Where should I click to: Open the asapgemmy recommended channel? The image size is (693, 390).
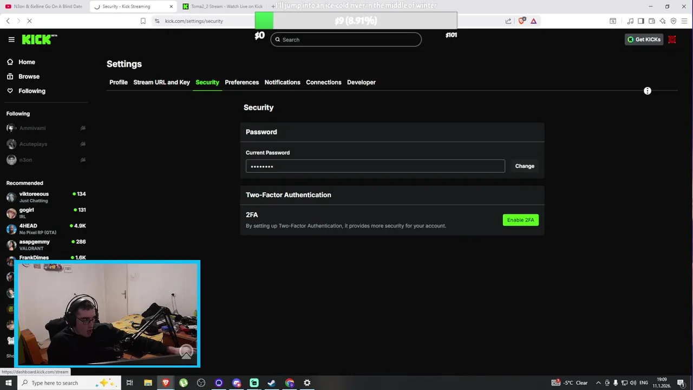pyautogui.click(x=46, y=245)
